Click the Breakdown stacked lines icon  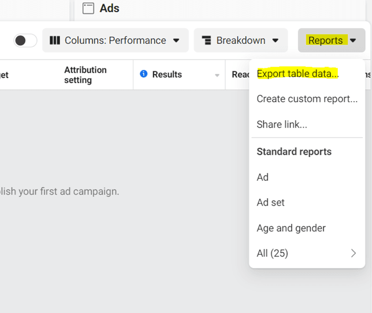point(206,40)
